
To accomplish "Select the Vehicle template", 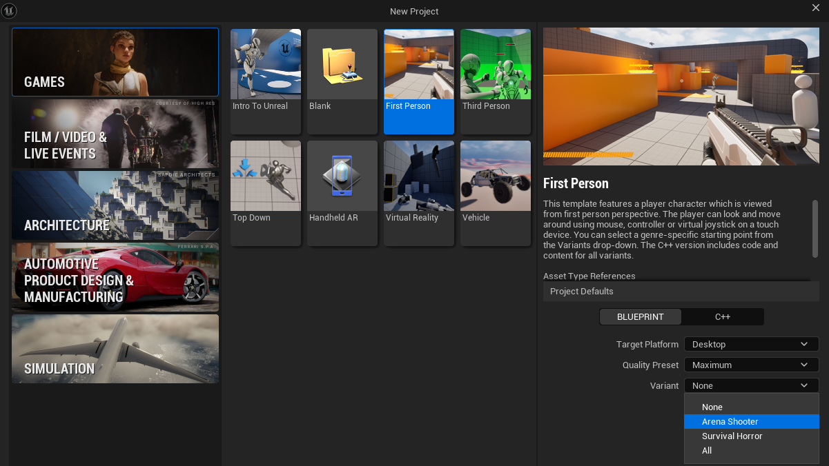I will pyautogui.click(x=496, y=193).
